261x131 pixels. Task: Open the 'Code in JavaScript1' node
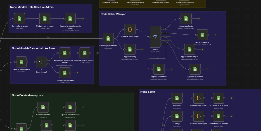tap(130, 29)
